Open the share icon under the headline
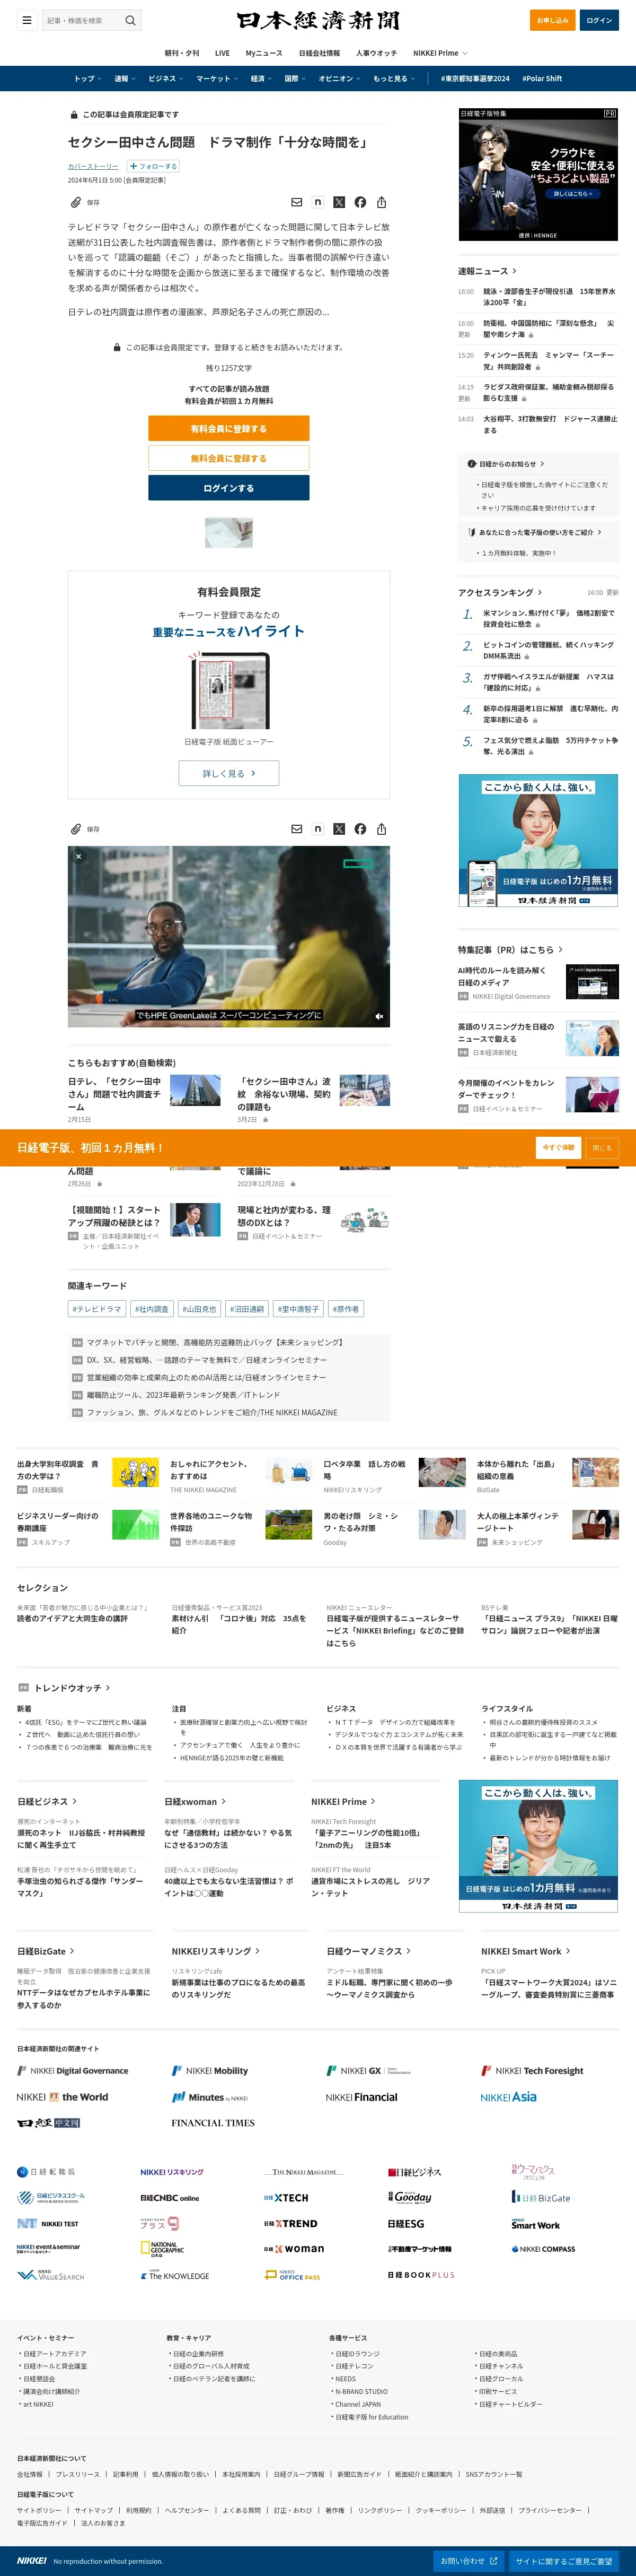 382,202
